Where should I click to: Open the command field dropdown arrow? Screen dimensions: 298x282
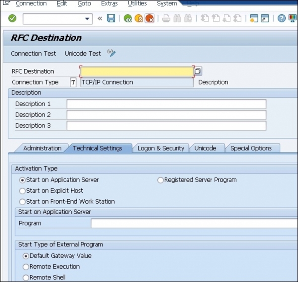coord(87,19)
